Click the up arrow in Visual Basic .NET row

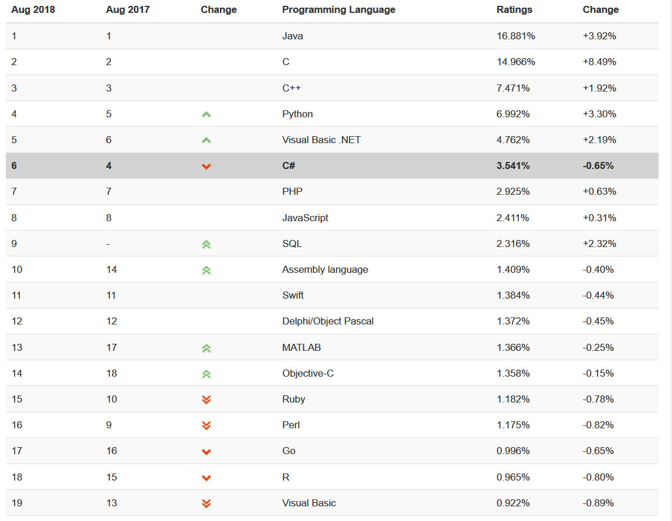206,140
